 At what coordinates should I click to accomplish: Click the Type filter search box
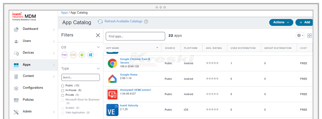click(x=80, y=77)
